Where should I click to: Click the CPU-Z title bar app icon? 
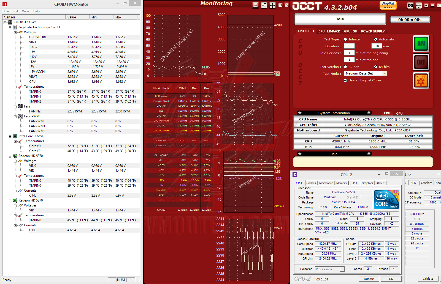(x=295, y=175)
